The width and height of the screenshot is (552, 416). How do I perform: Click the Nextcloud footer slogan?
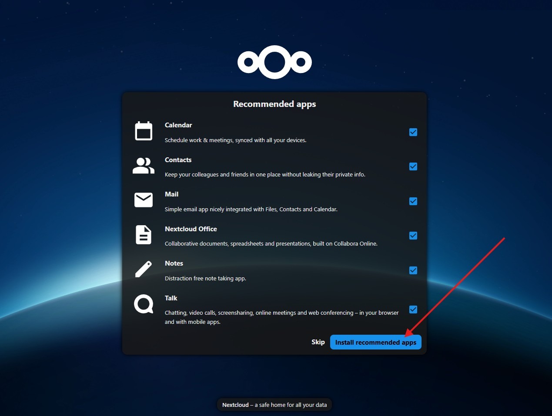click(274, 405)
